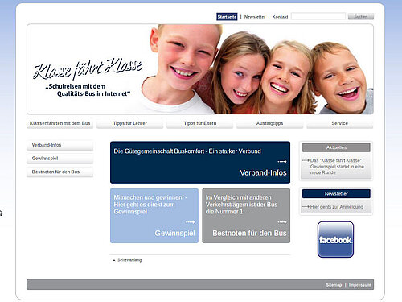Click arrow icon in Gewinnspiel tile

point(191,222)
